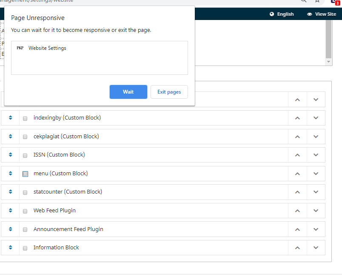Grab the menu row reorder handle
This screenshot has width=342, height=277.
coord(10,174)
